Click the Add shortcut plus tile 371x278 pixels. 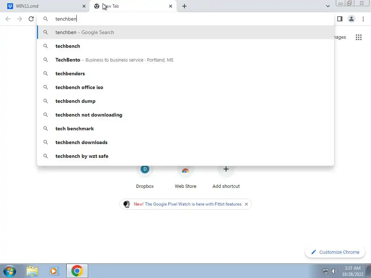pos(226,176)
